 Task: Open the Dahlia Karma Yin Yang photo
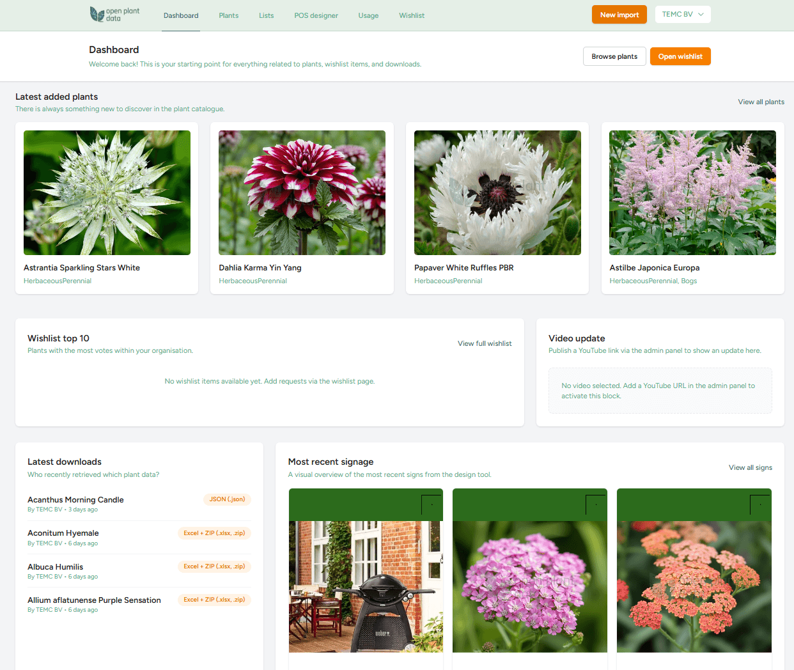302,192
